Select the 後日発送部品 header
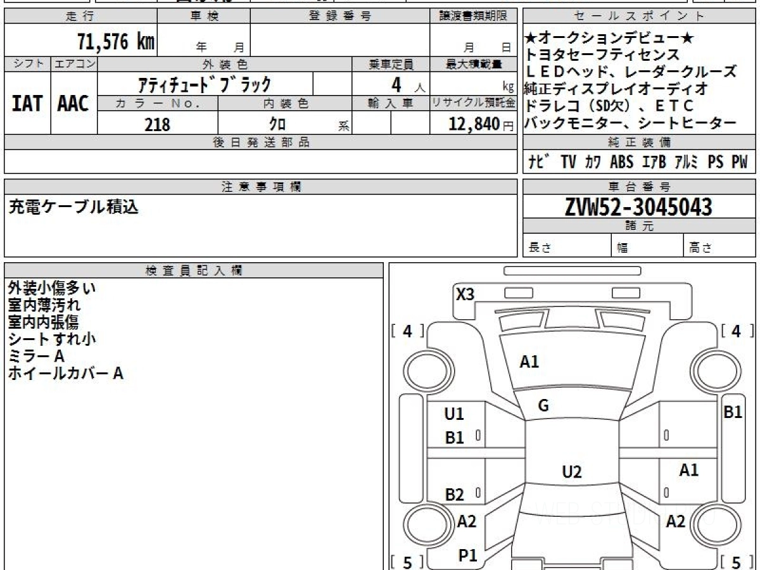 (x=261, y=142)
